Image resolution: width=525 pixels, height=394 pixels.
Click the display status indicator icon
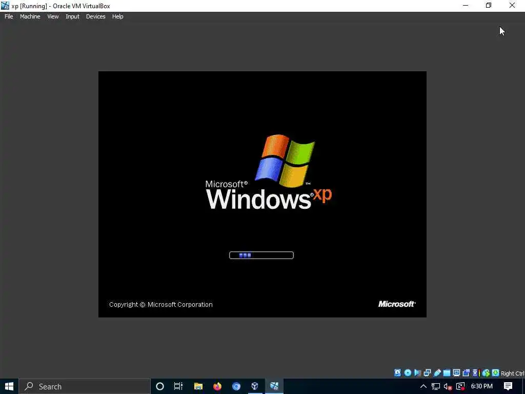(x=456, y=373)
